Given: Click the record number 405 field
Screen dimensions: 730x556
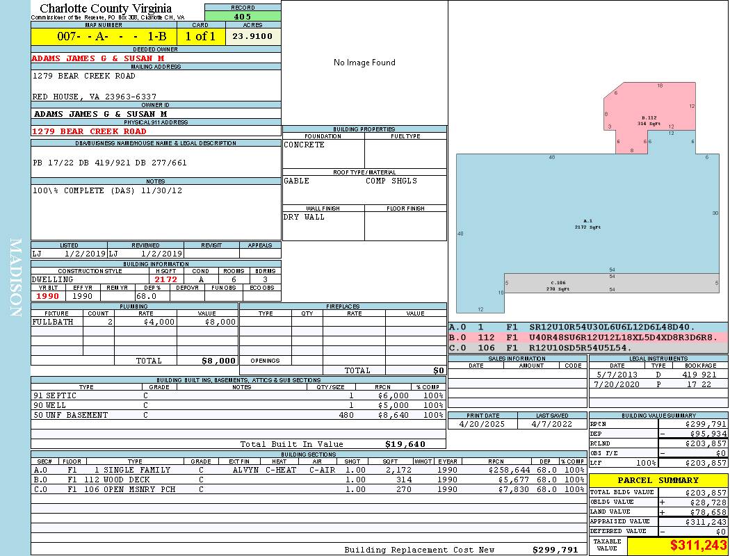Looking at the screenshot, I should [243, 16].
